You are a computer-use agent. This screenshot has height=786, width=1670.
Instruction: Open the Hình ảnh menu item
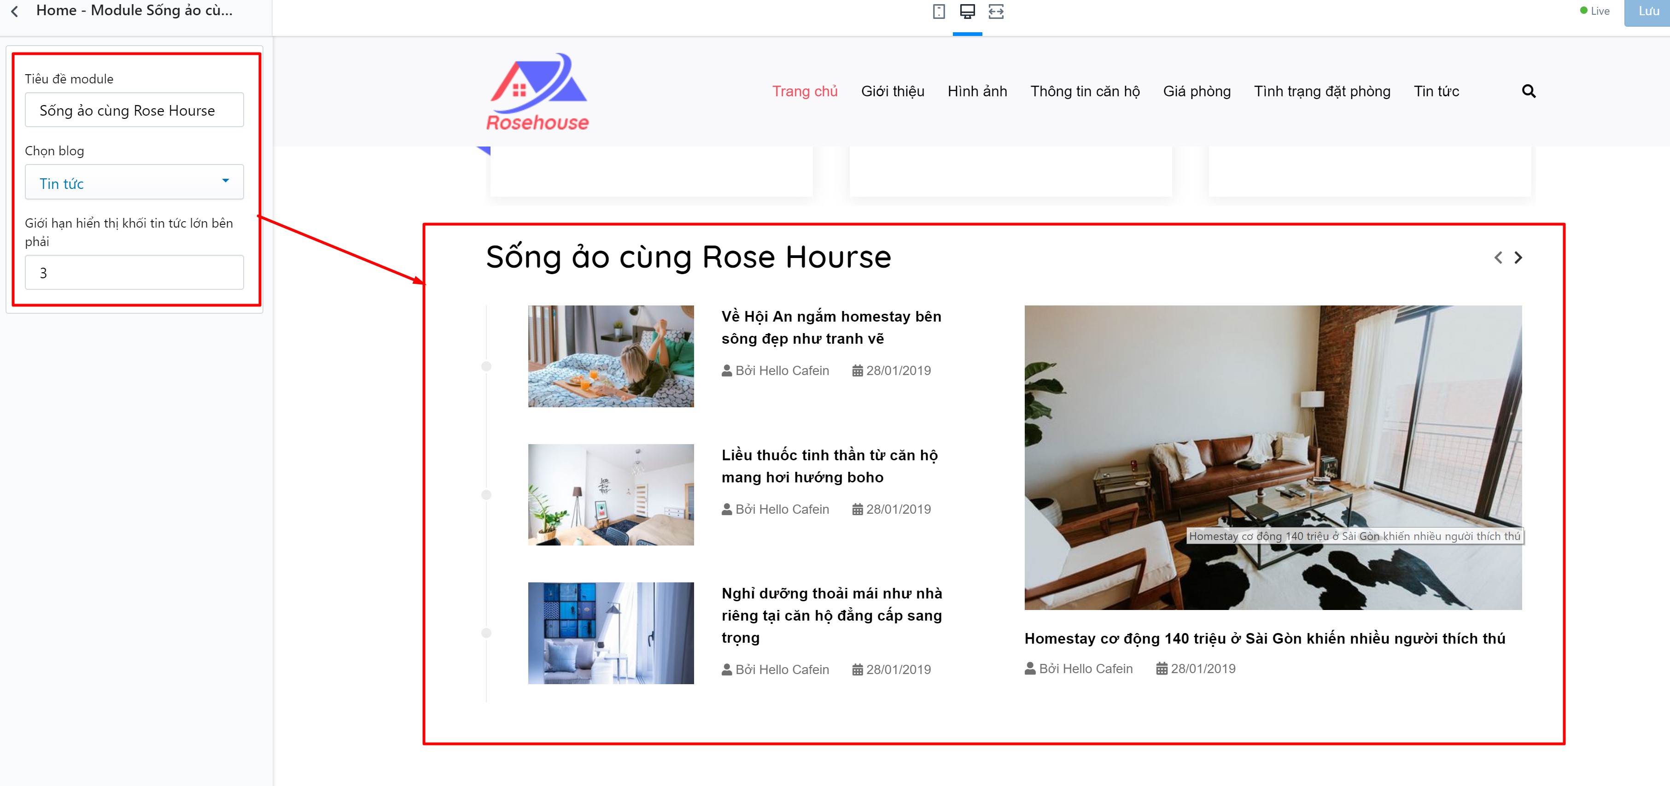977,91
